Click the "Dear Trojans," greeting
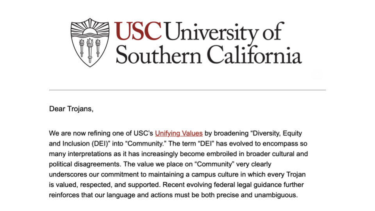This screenshot has height=211, width=375. point(71,109)
